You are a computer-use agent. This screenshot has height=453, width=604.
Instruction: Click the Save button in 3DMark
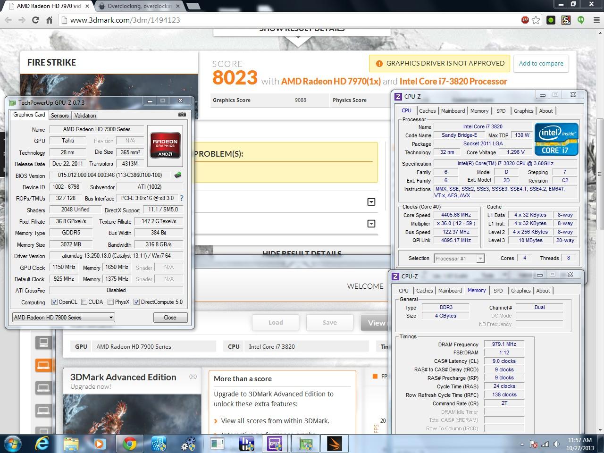point(330,323)
